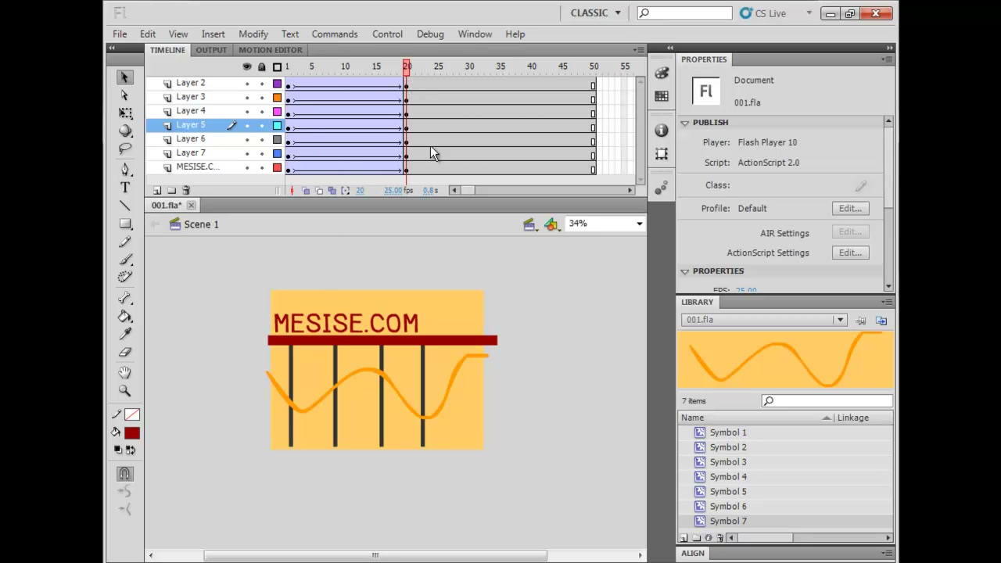
Task: Open the CLASSIC workspace dropdown
Action: tap(595, 13)
